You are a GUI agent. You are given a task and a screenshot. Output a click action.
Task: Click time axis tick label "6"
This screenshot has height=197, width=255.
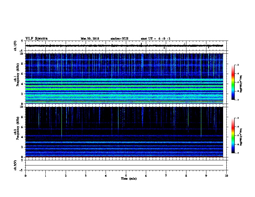click(x=146, y=176)
